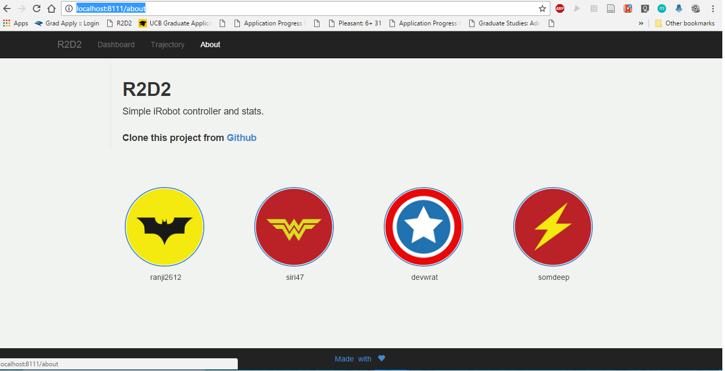This screenshot has width=725, height=371.
Task: Show hidden bookmarks with the double chevron
Action: coord(641,23)
